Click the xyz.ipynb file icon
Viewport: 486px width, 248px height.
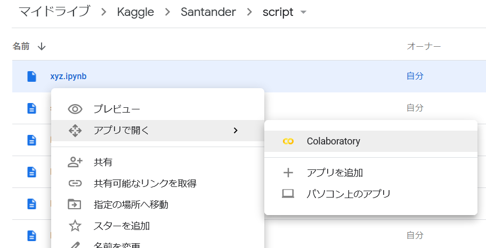point(31,76)
